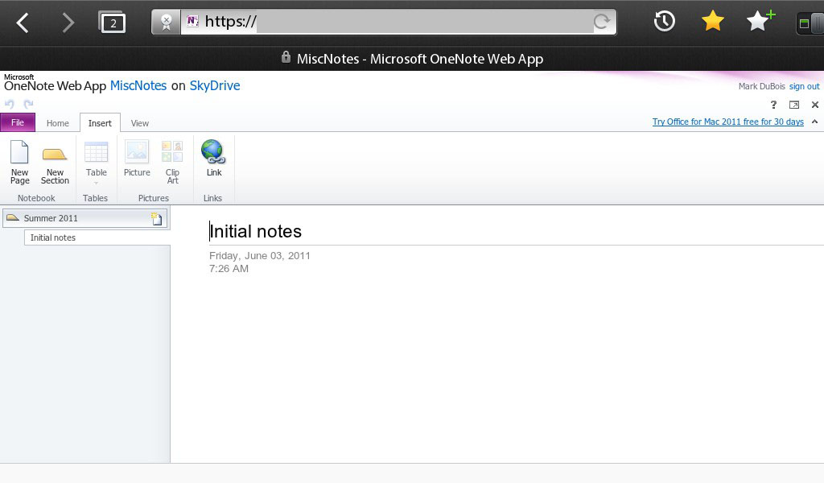Open the SkyDrive link
The height and width of the screenshot is (483, 824).
pyautogui.click(x=214, y=85)
